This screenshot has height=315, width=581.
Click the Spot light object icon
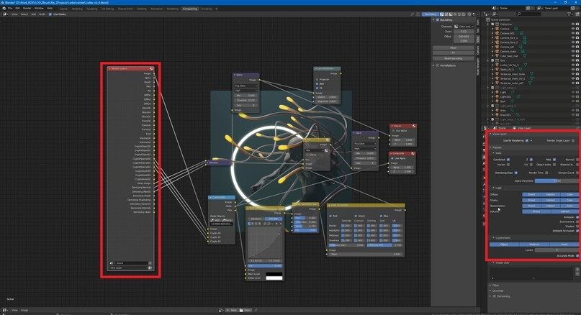pos(497,101)
